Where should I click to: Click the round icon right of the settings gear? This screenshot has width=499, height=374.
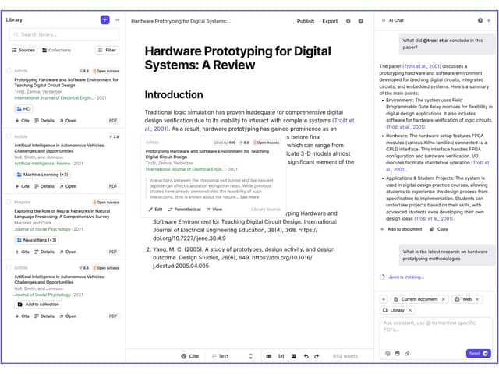(360, 21)
